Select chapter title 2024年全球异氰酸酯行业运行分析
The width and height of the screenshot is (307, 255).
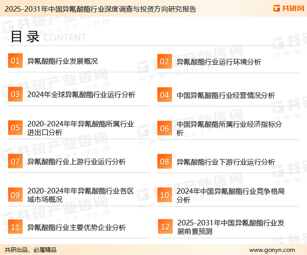pyautogui.click(x=81, y=95)
